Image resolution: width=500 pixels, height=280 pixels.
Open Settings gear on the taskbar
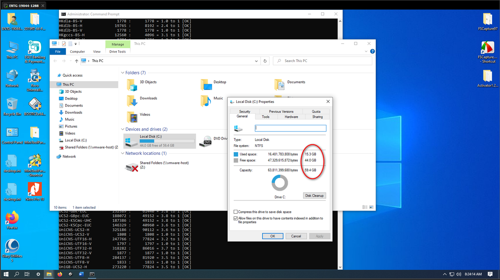click(38, 274)
